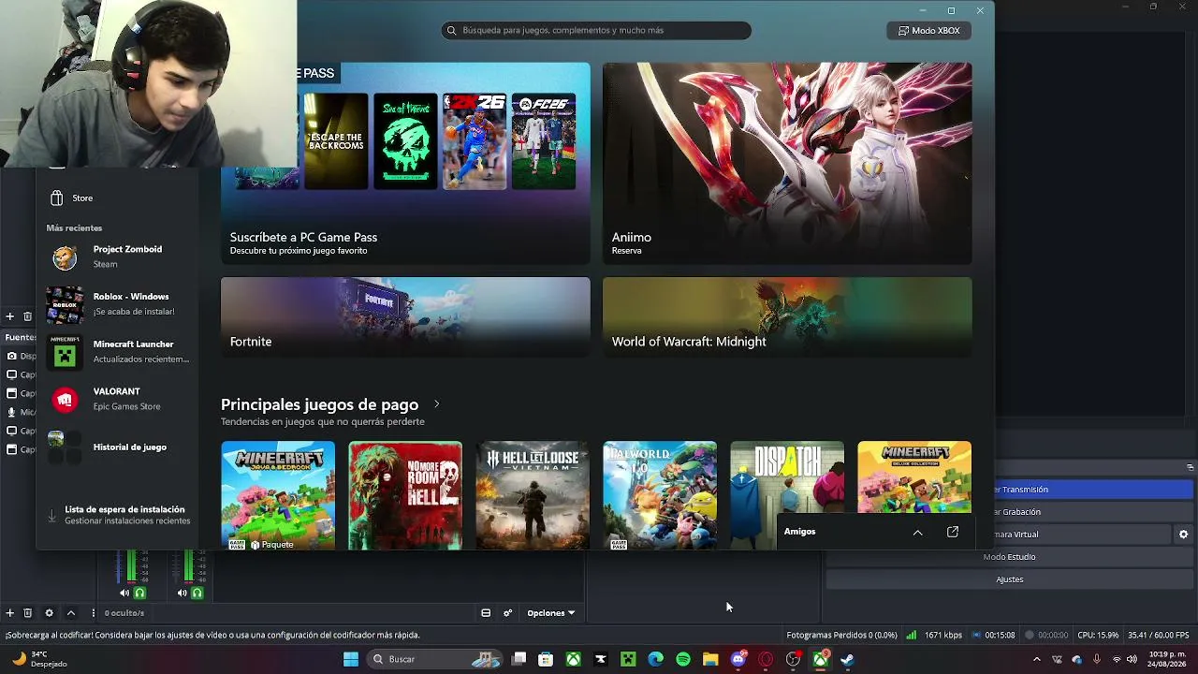
Task: Open Windows Start menu
Action: pyautogui.click(x=351, y=659)
